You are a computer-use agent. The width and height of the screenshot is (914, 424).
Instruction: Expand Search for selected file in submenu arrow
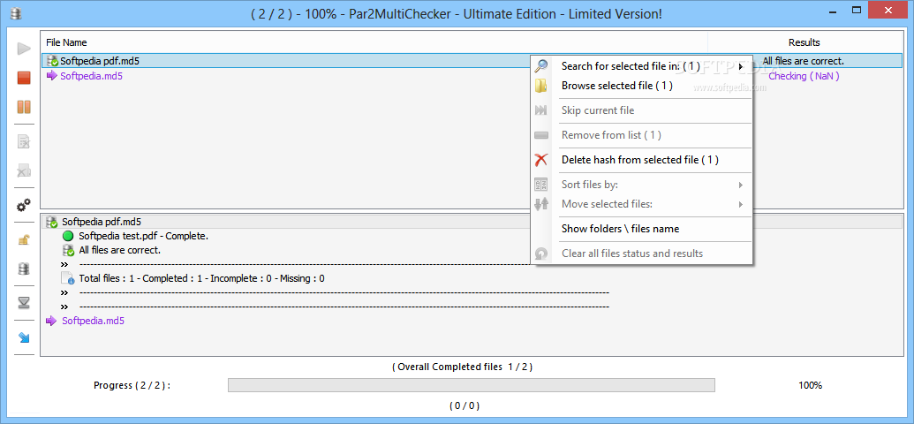tap(741, 66)
